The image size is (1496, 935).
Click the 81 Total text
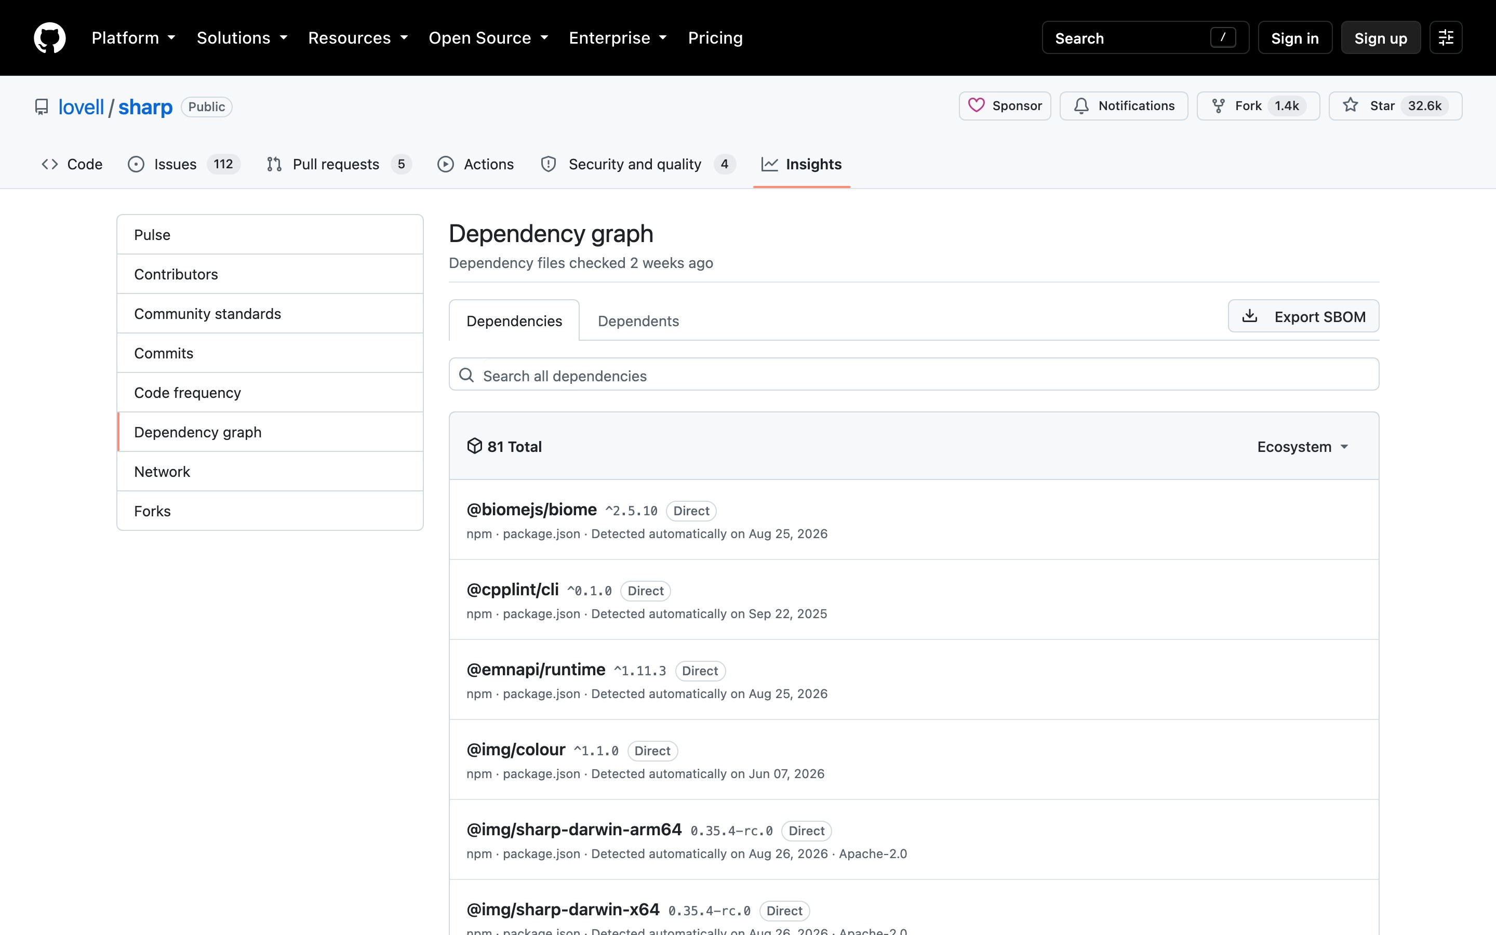tap(514, 447)
